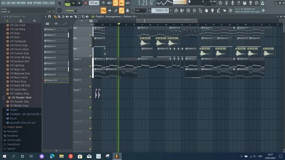Expand the Speech folder in browser

tap(11, 148)
